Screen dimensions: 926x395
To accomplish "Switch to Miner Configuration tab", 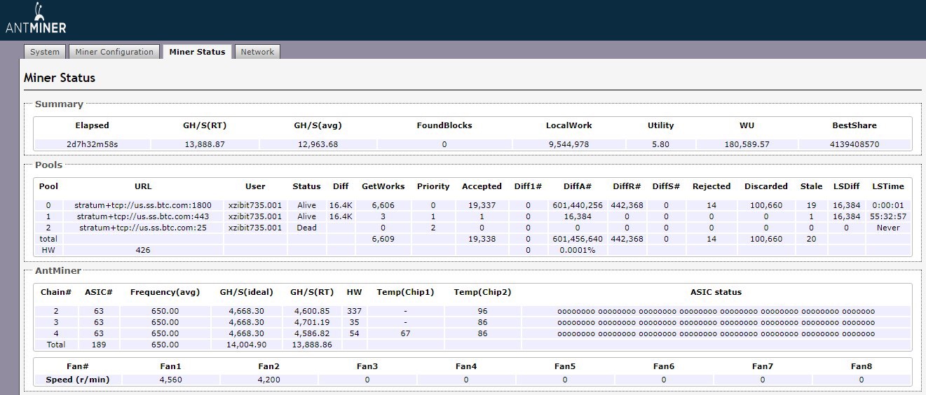I will pyautogui.click(x=114, y=52).
